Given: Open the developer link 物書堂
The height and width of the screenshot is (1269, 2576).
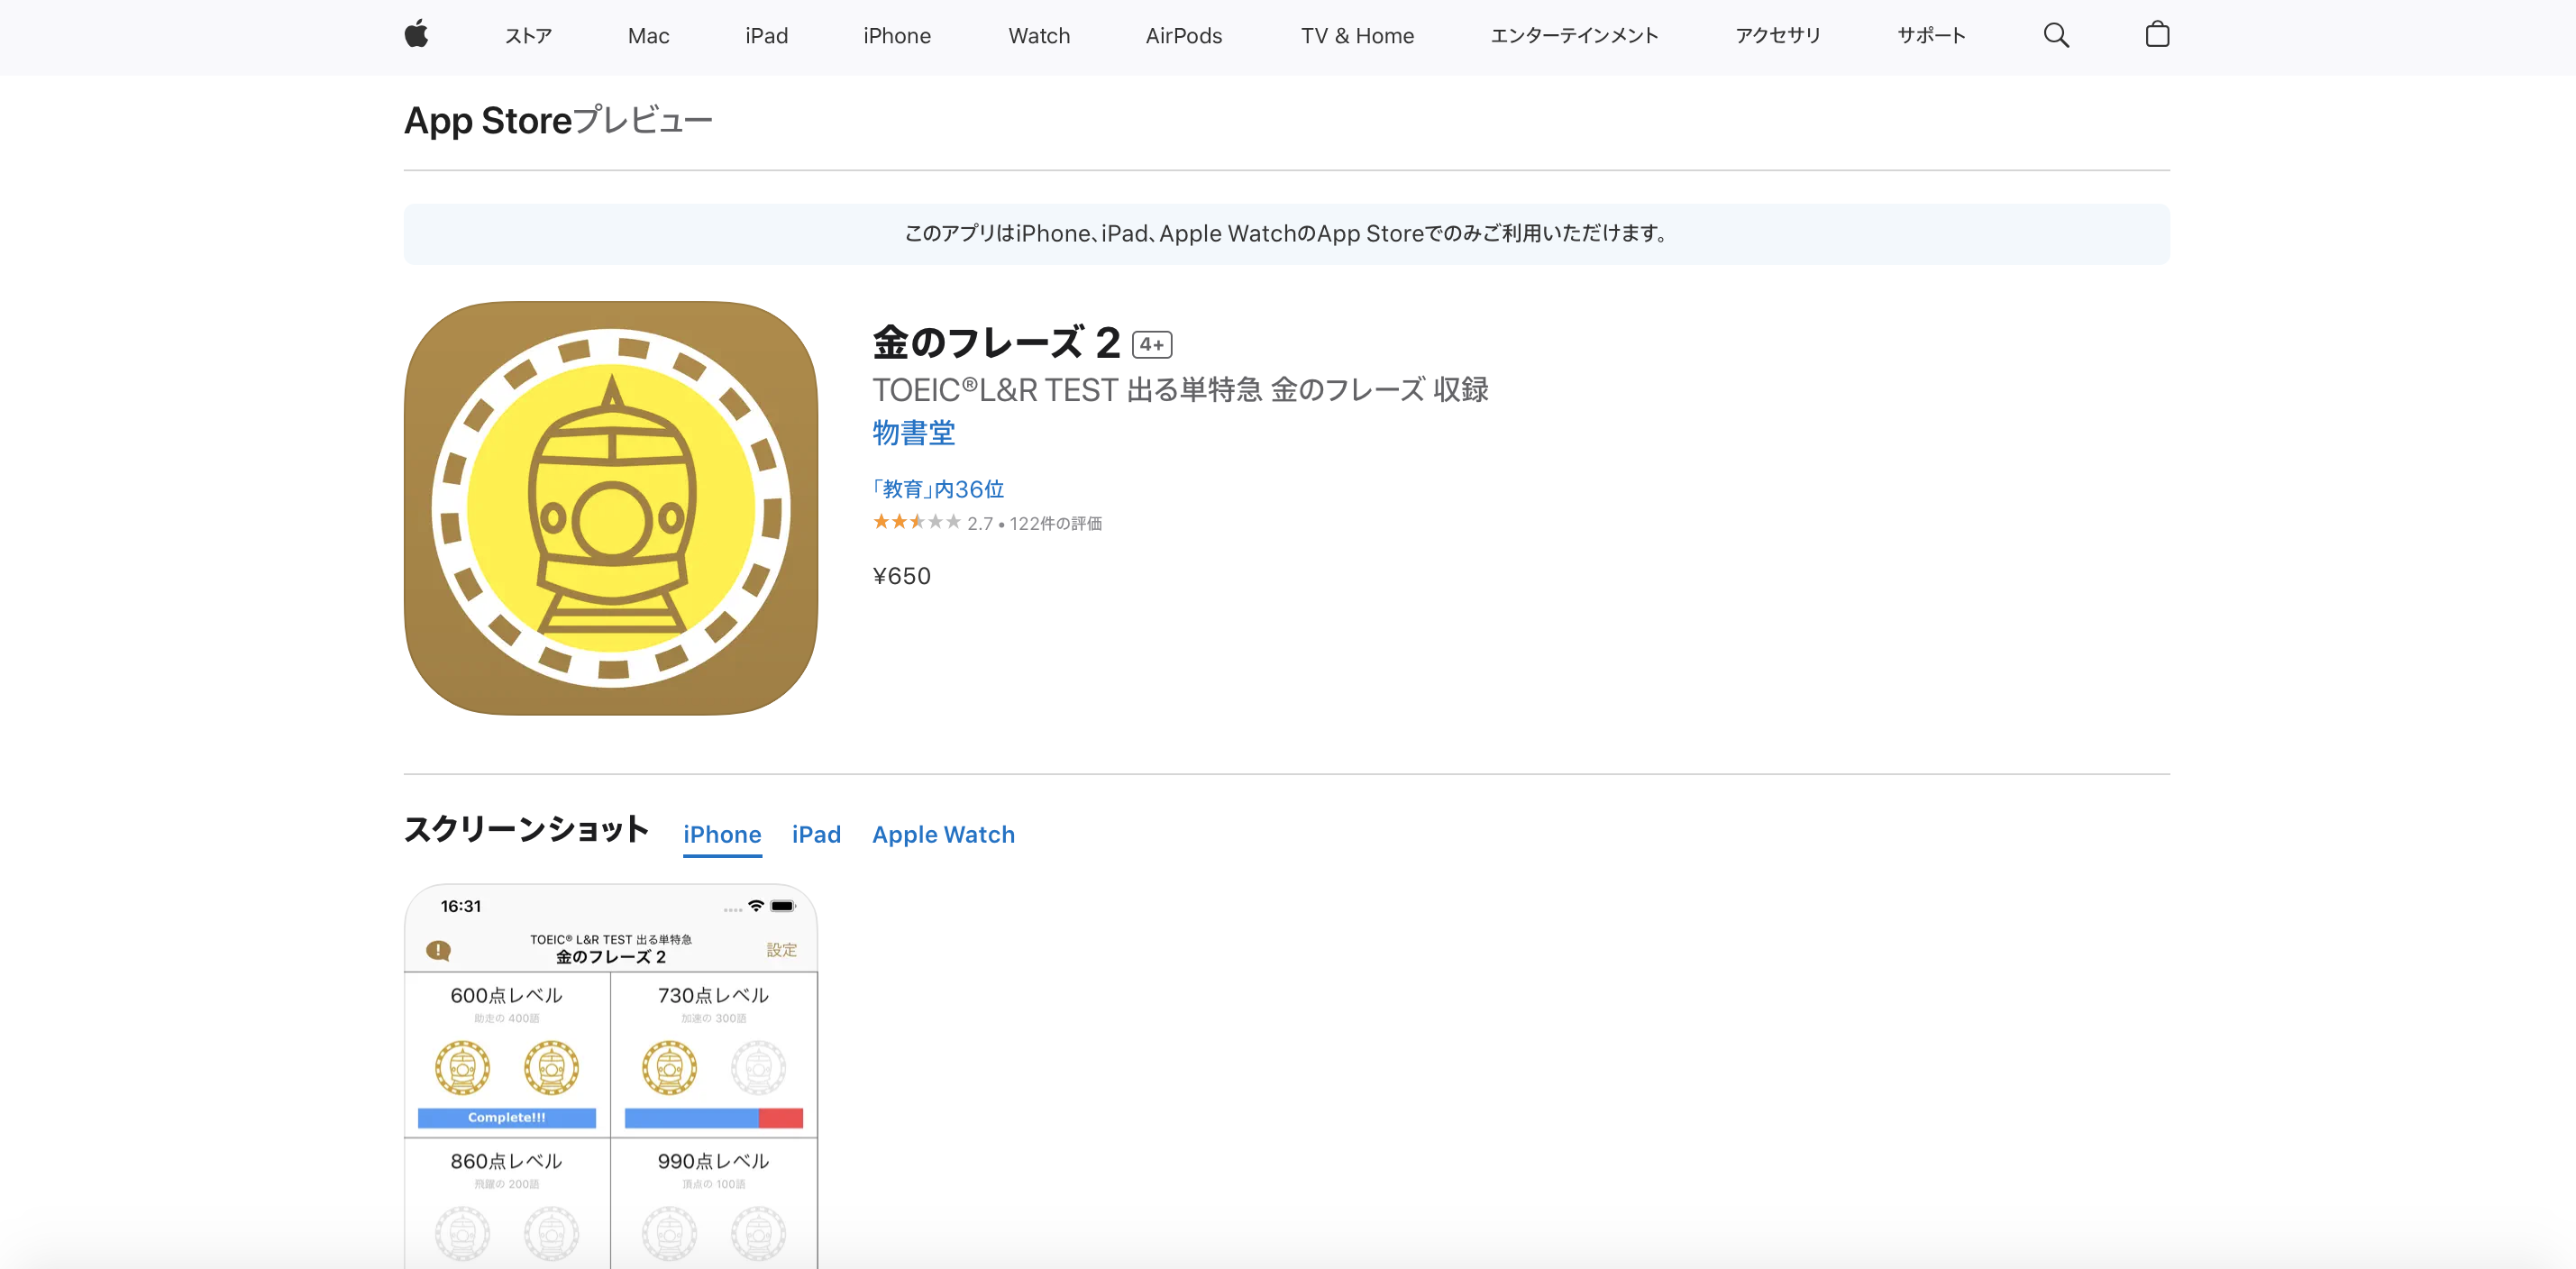Looking at the screenshot, I should [914, 433].
